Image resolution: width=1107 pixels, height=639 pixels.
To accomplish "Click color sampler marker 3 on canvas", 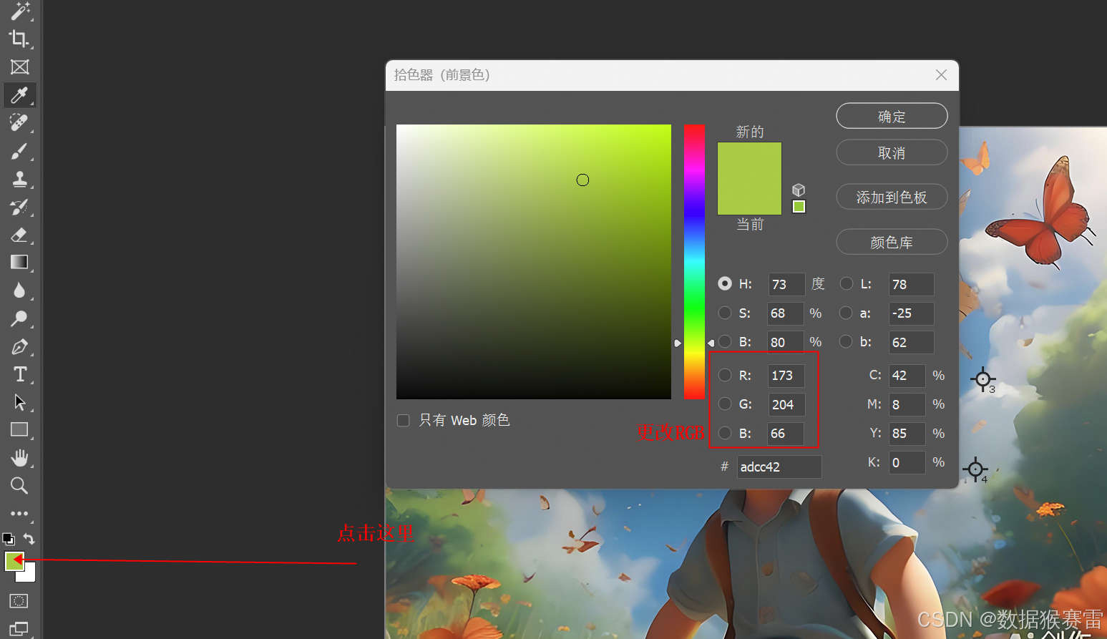I will coord(982,379).
